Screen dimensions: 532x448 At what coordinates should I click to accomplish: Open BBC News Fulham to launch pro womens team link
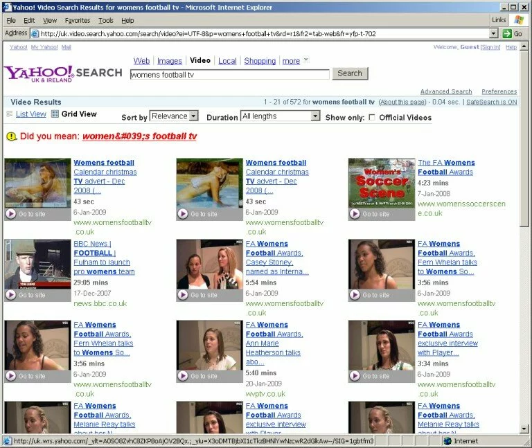point(104,258)
